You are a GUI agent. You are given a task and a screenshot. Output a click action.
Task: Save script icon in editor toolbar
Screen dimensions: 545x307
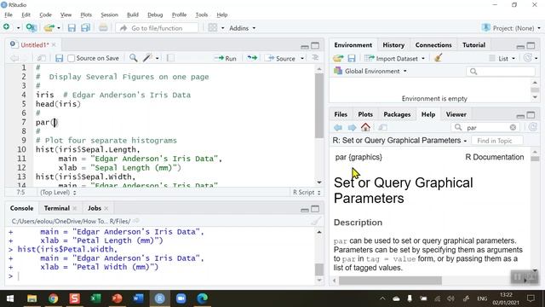(x=59, y=58)
